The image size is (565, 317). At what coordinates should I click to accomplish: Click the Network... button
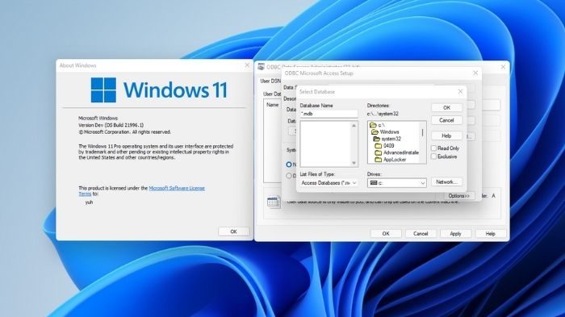pyautogui.click(x=447, y=182)
